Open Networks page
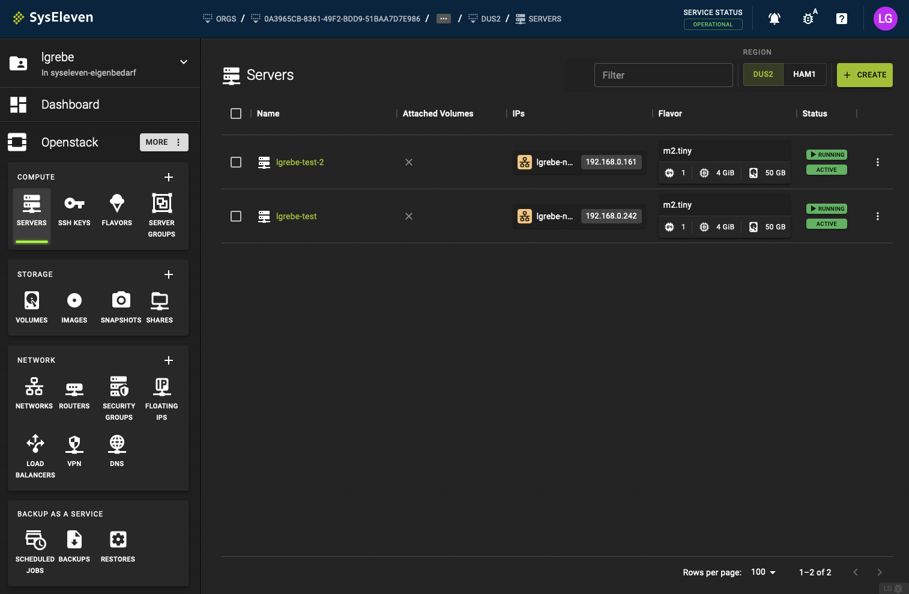 (34, 394)
